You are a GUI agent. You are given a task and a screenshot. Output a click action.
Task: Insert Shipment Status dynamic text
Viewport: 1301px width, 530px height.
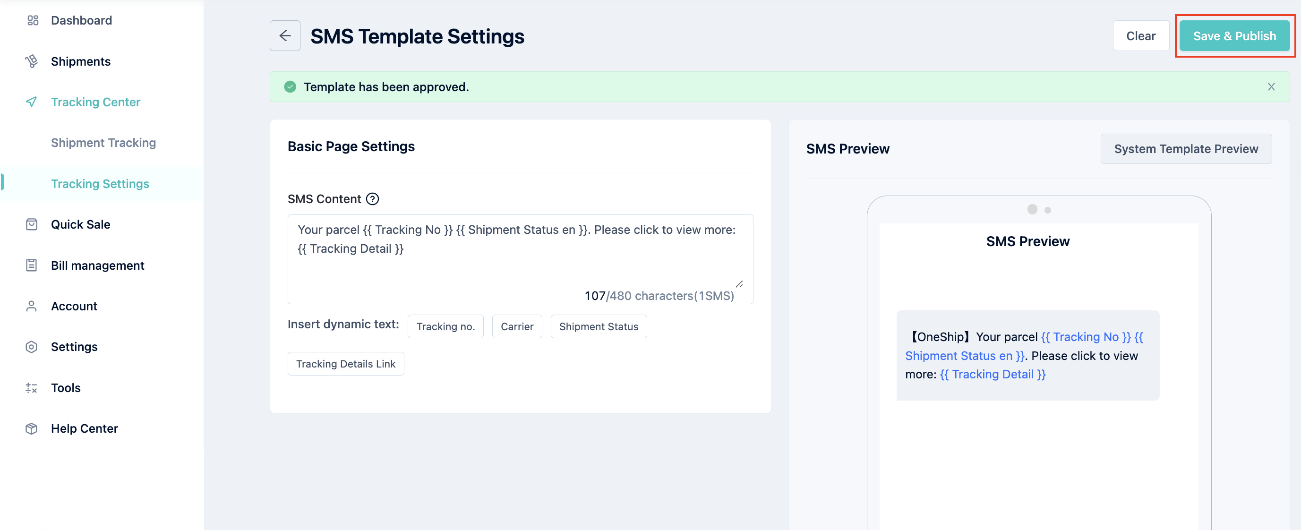(599, 326)
